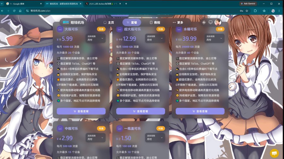Click the 中瓶可乐 plan icon
The height and width of the screenshot is (159, 284).
(x=60, y=129)
